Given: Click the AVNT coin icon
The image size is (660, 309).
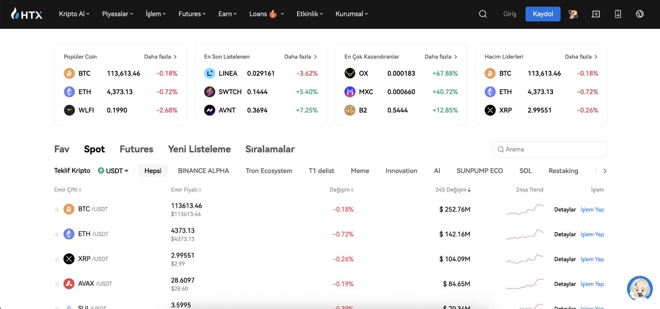Looking at the screenshot, I should point(210,110).
